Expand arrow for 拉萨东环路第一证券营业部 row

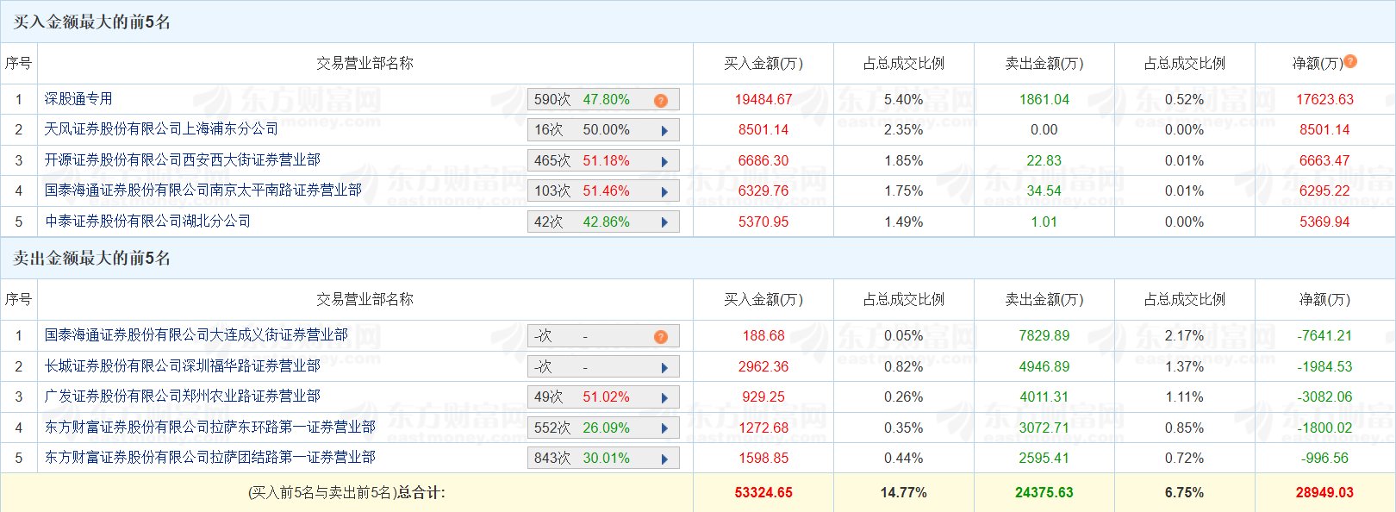[x=664, y=428]
